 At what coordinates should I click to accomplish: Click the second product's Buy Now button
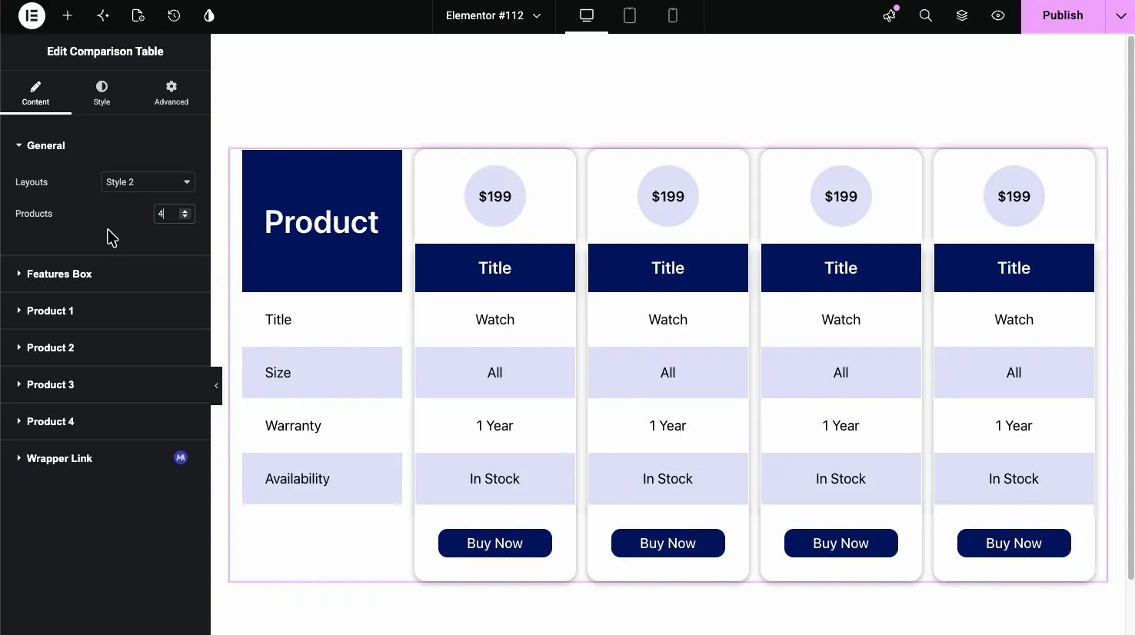[668, 544]
